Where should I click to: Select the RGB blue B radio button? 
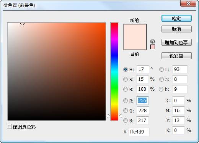coord(126,121)
